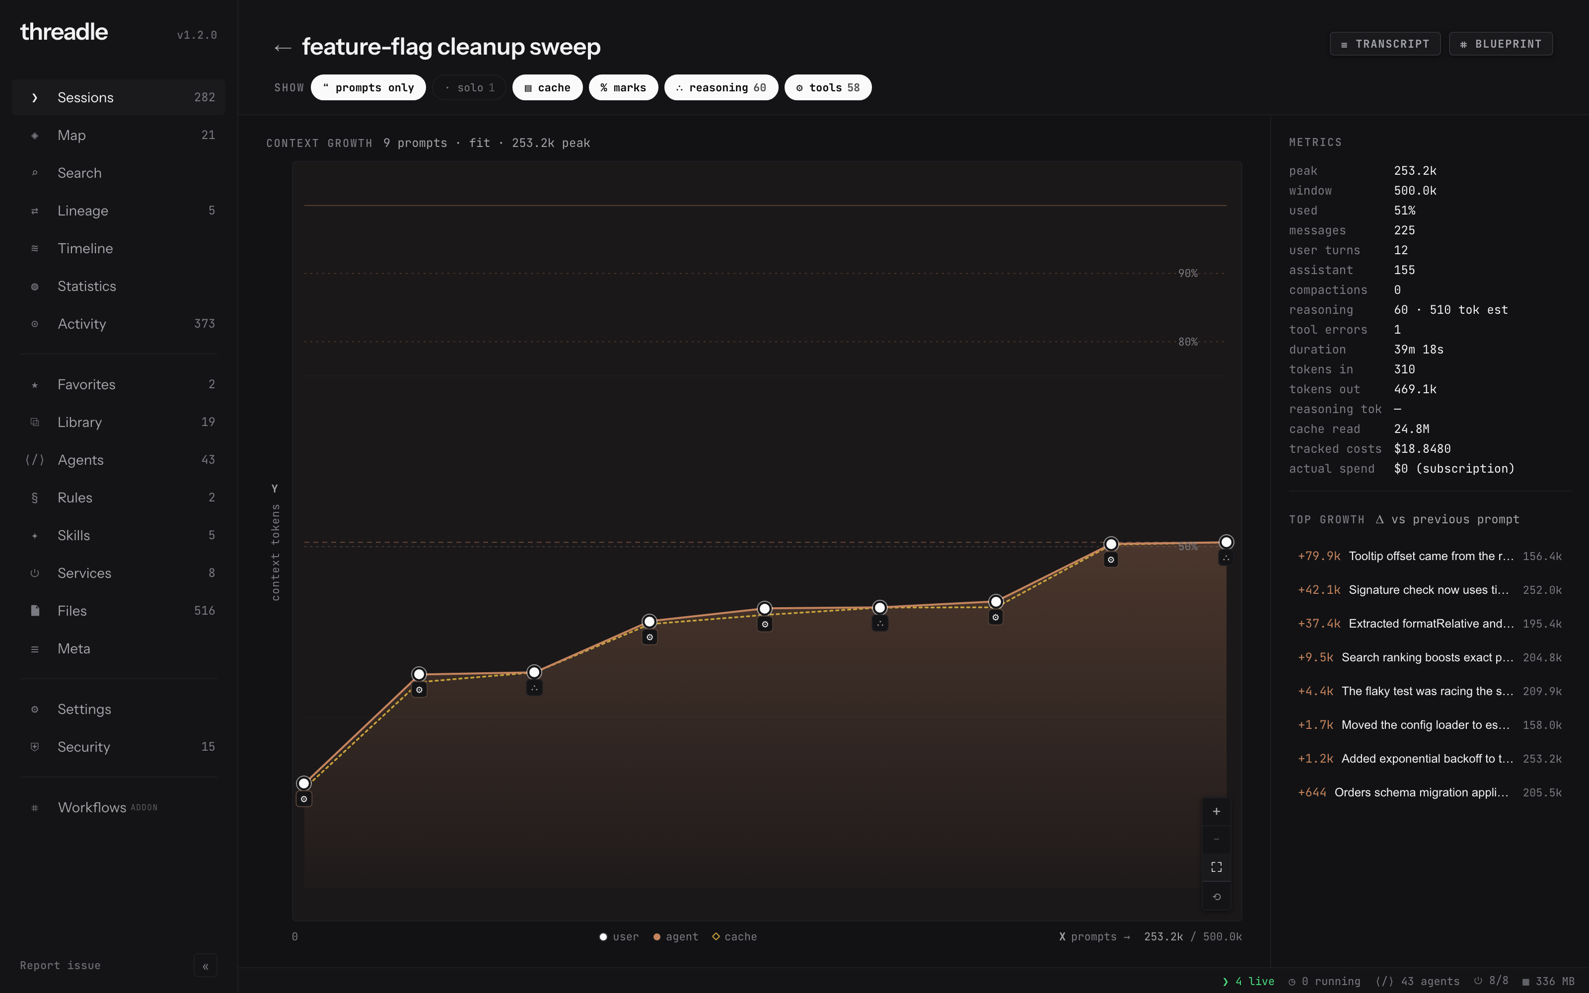The height and width of the screenshot is (993, 1589).
Task: Open the Orders schema migration growth row
Action: [x=1430, y=793]
